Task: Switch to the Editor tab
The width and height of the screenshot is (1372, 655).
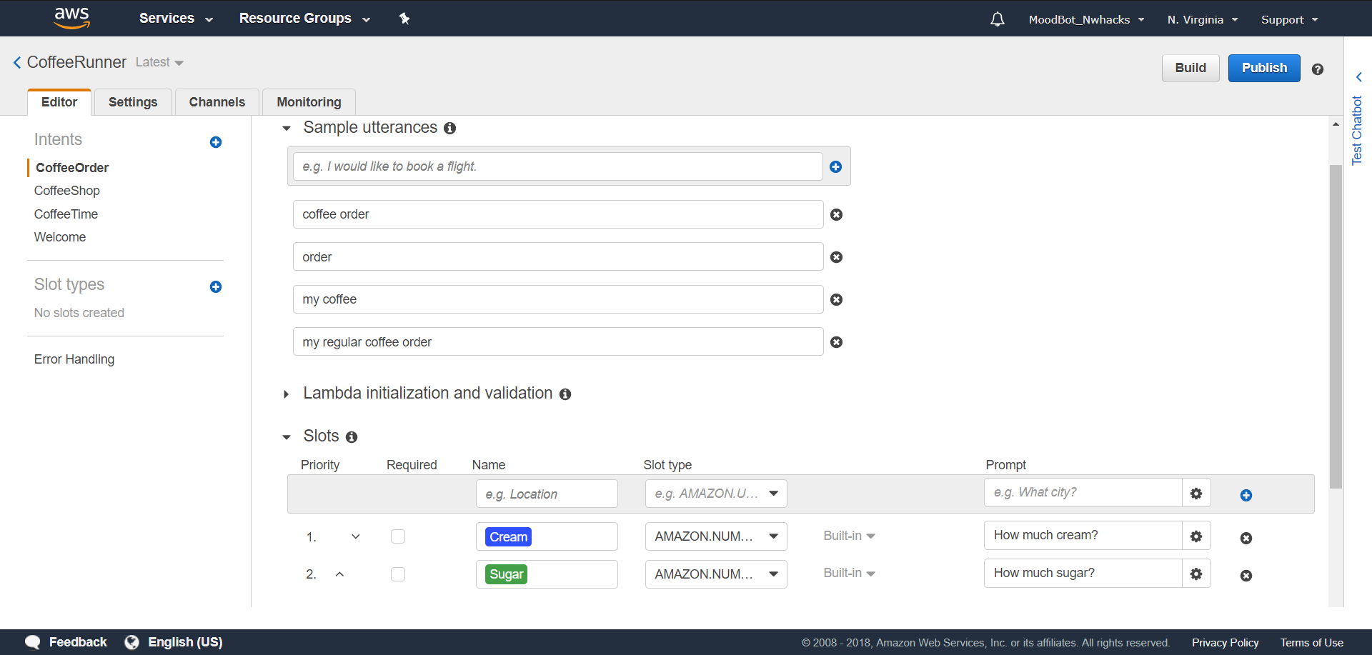Action: [x=59, y=102]
